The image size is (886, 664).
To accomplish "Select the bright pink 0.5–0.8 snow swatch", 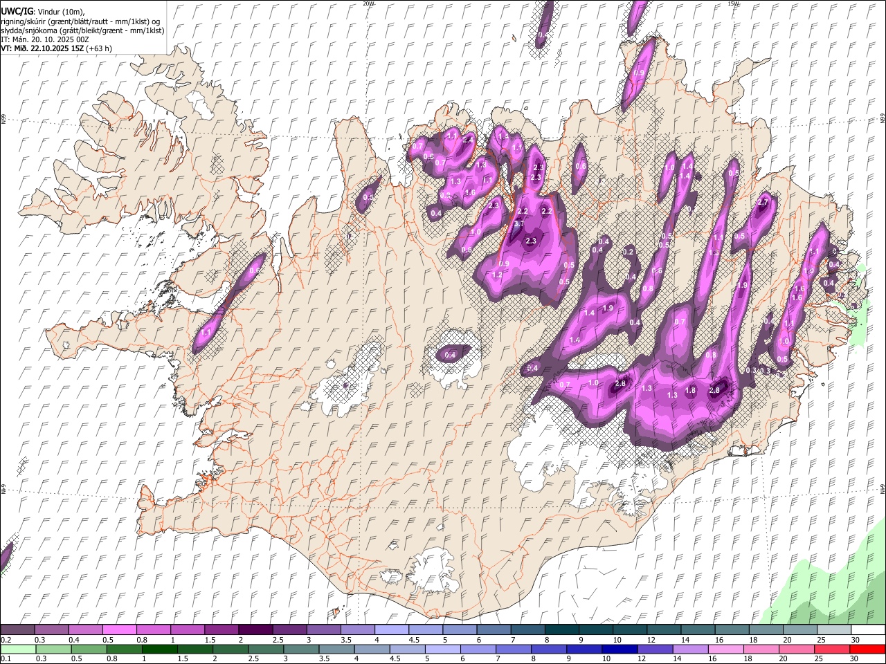I will [x=118, y=629].
